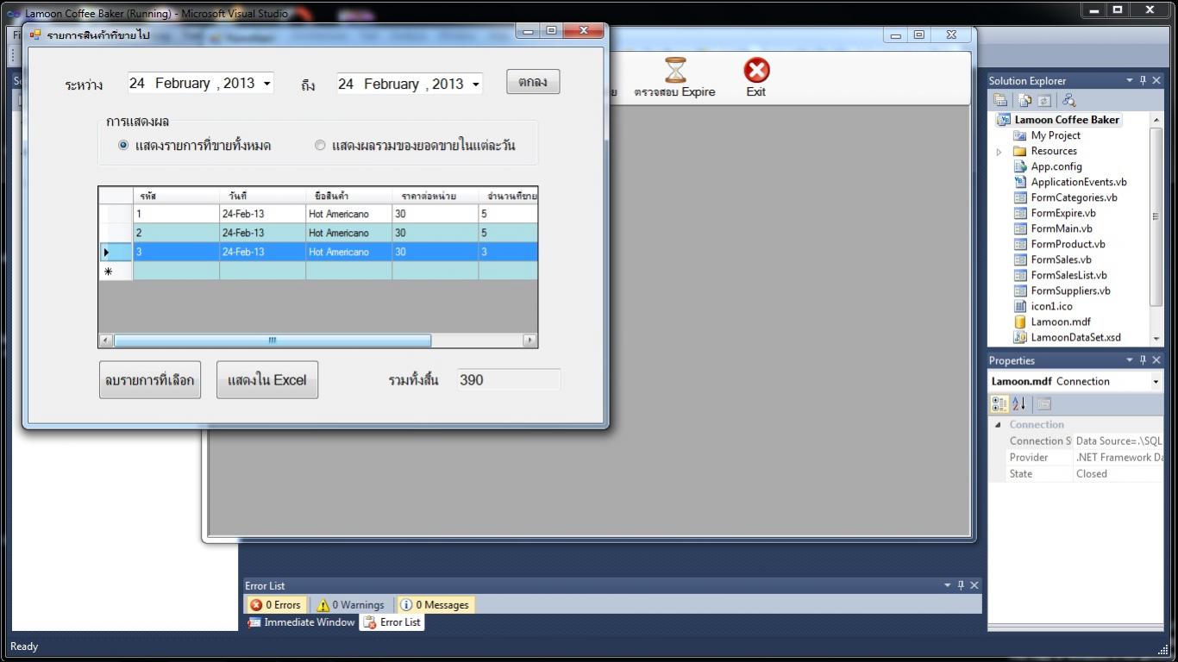Click the sales grid left scroll arrow
The image size is (1178, 662).
pyautogui.click(x=105, y=340)
